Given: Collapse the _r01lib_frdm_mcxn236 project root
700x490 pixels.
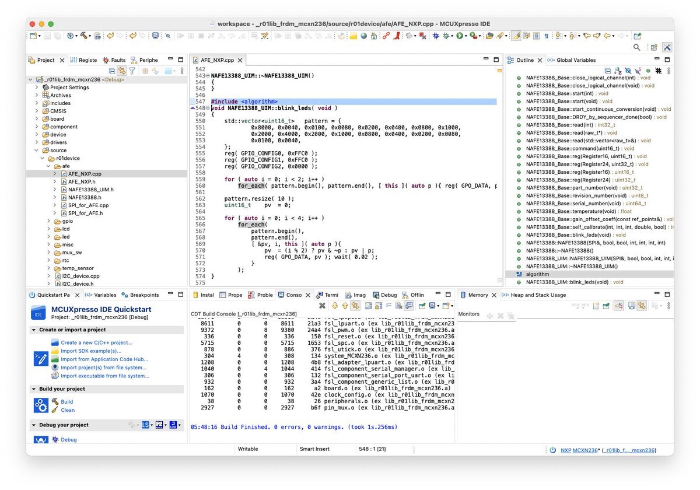Looking at the screenshot, I should (x=31, y=79).
